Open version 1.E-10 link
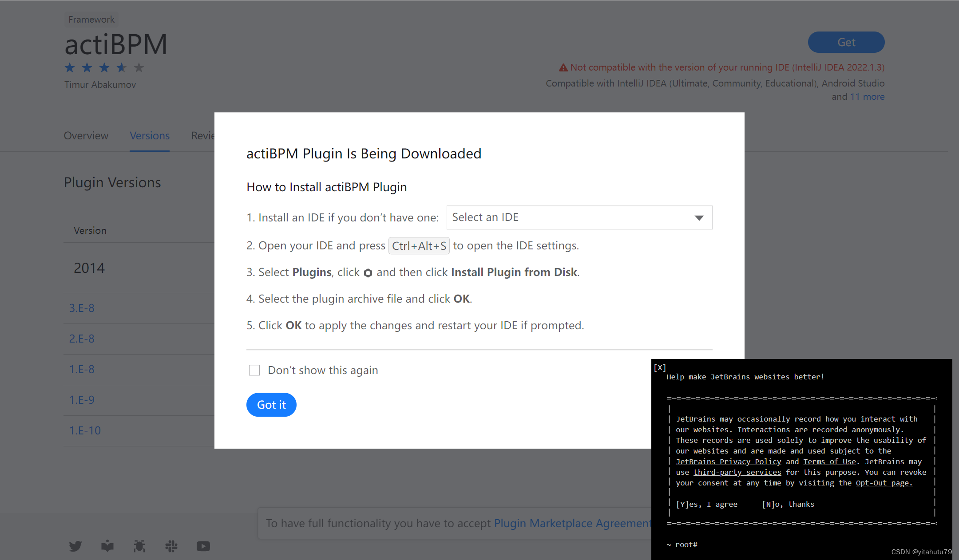 [85, 430]
